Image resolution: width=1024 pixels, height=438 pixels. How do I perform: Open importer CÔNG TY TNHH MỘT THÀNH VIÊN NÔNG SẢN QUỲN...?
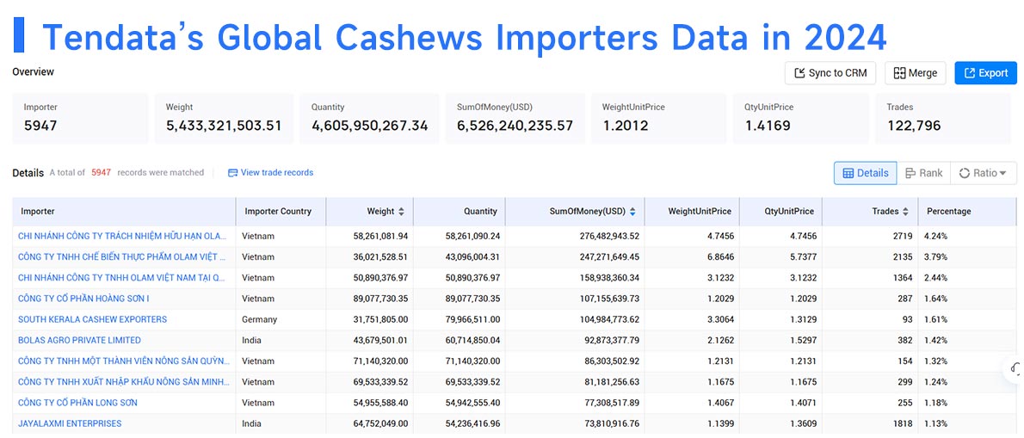click(x=123, y=361)
